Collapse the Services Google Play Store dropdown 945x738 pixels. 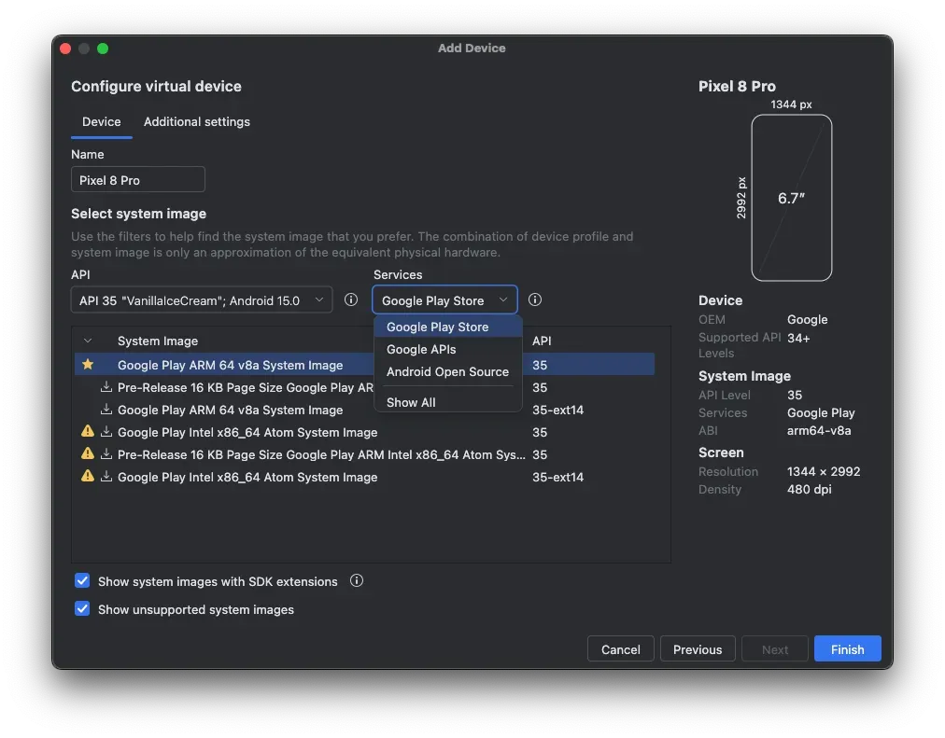pyautogui.click(x=444, y=300)
